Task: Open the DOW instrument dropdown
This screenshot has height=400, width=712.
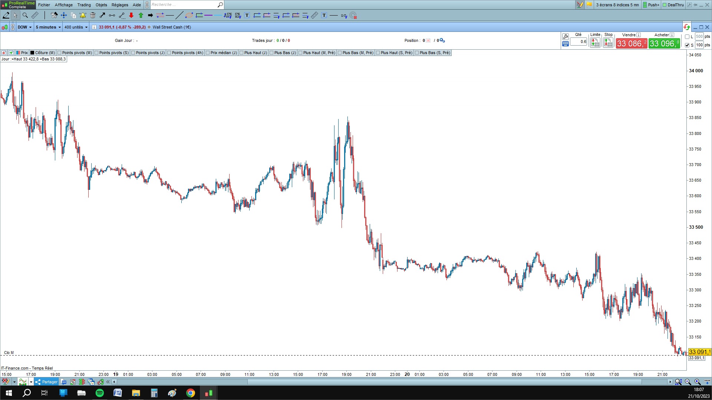Action: coord(25,27)
